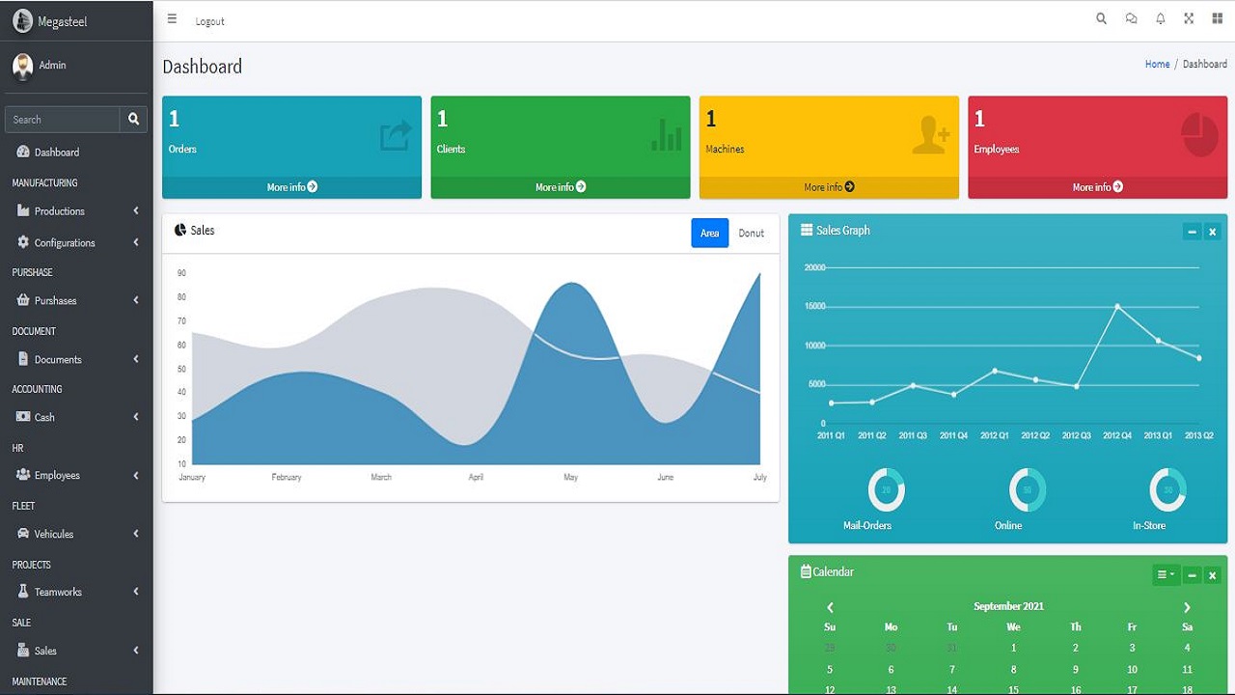Screen dimensions: 1235x695
Task: Toggle fullscreen using expand icon
Action: 1189,19
